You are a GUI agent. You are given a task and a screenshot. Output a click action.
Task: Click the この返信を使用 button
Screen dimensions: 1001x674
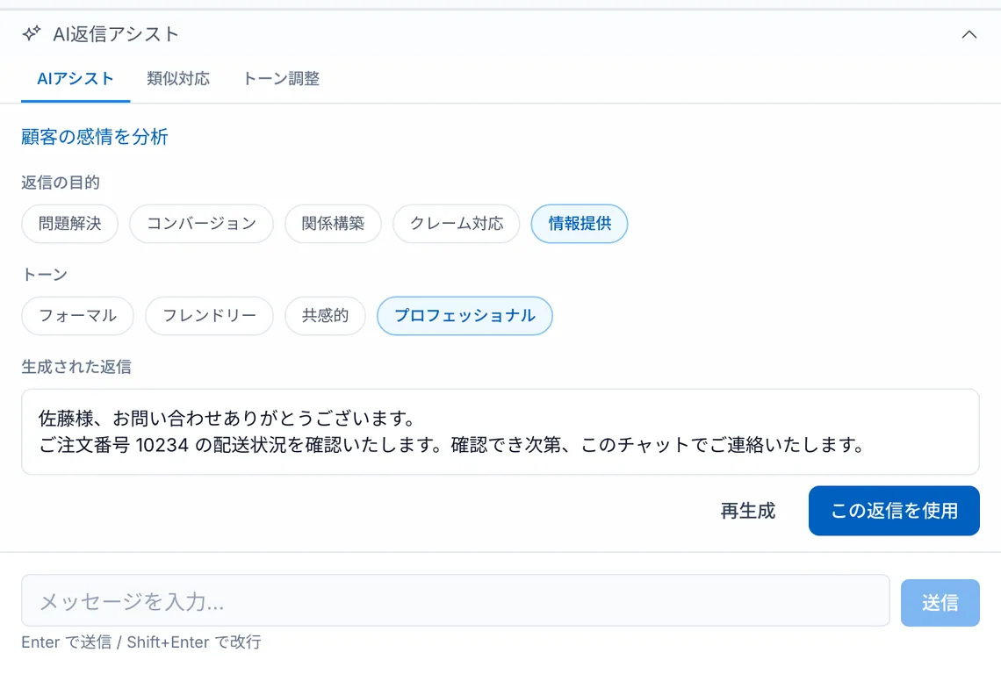pyautogui.click(x=894, y=511)
